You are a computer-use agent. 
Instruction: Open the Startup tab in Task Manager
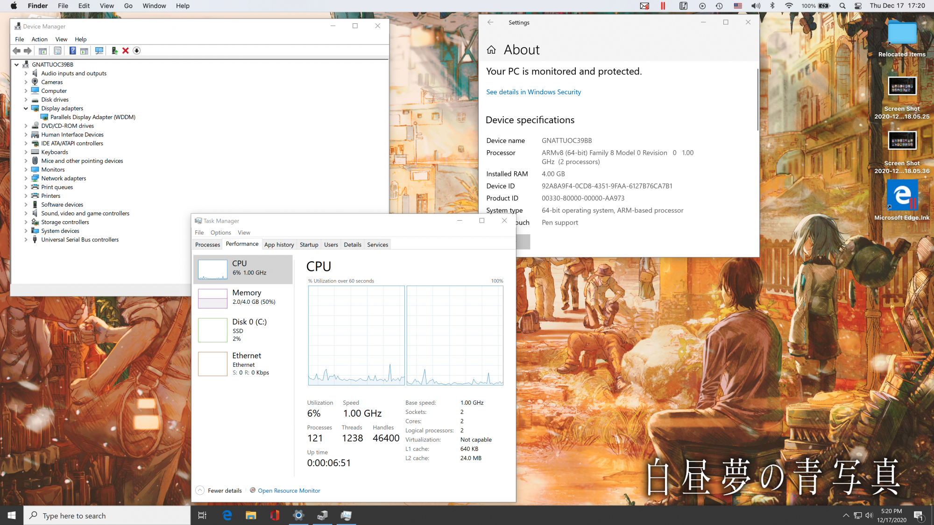point(309,245)
